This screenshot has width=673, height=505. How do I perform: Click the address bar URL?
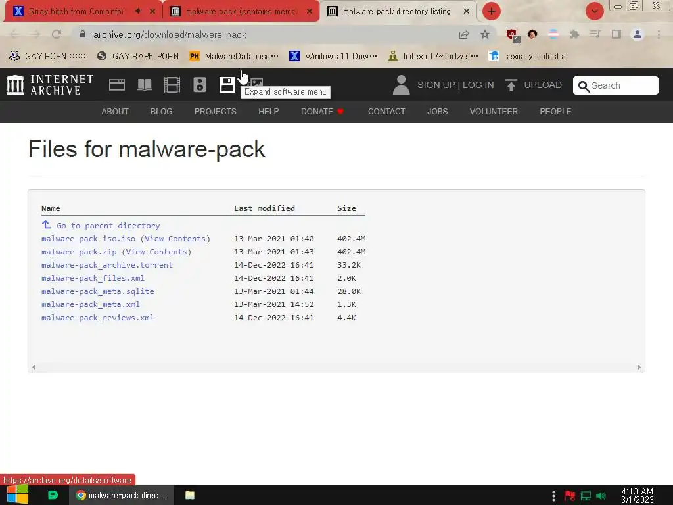click(170, 35)
